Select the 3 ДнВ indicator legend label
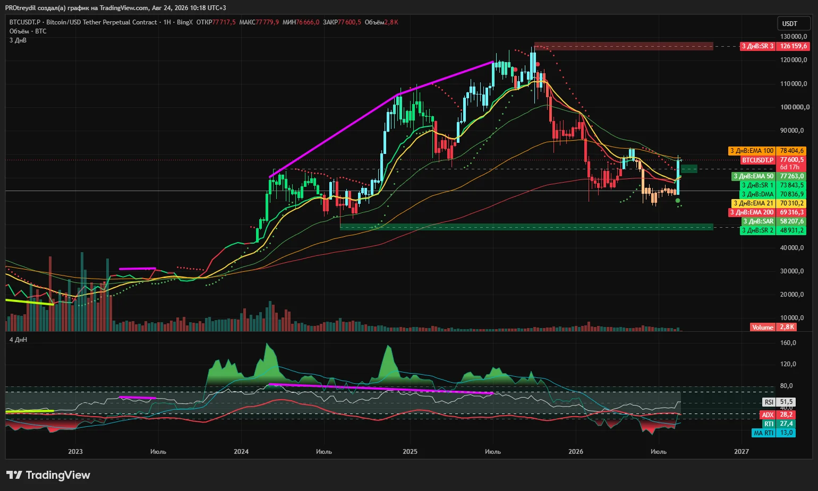Image resolution: width=818 pixels, height=491 pixels. [18, 40]
